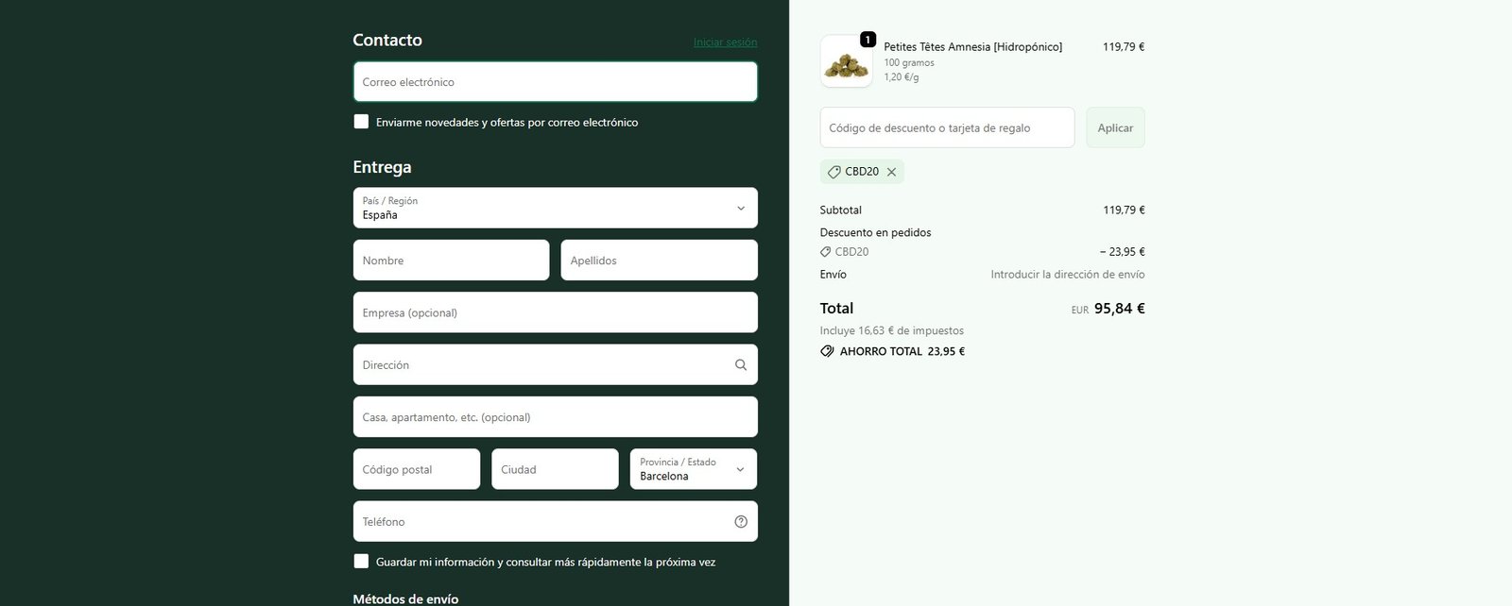
Task: Click the Empresa (opcional) field
Action: [556, 312]
